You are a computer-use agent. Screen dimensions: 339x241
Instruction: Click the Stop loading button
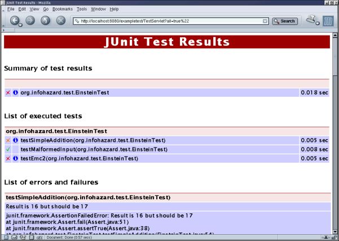(x=61, y=20)
